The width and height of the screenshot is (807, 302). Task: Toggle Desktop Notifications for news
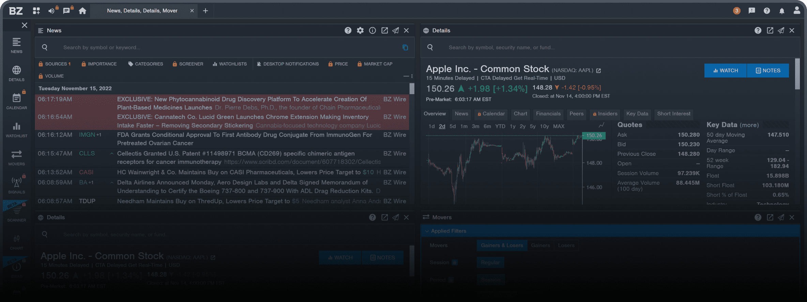click(x=288, y=64)
